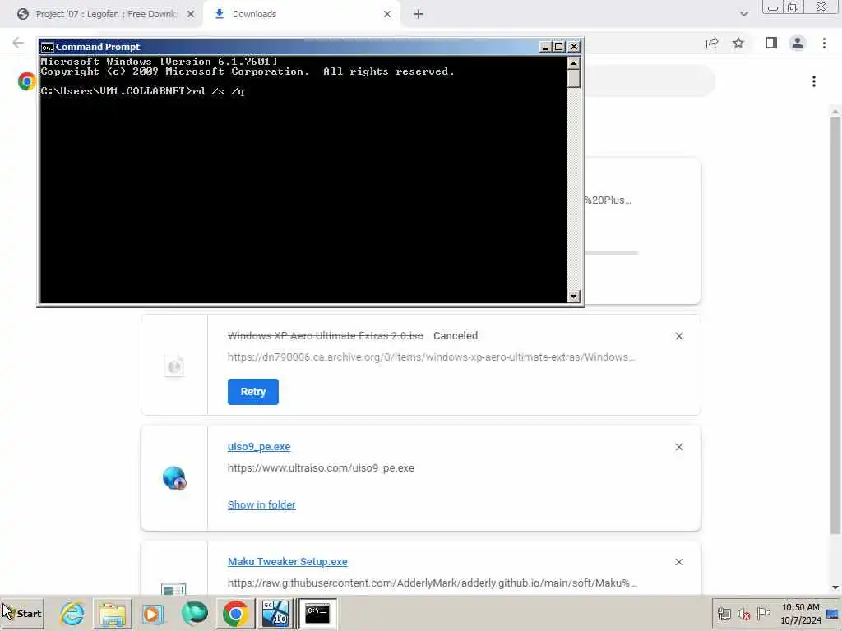Open the Start menu
The height and width of the screenshot is (631, 842).
22,613
